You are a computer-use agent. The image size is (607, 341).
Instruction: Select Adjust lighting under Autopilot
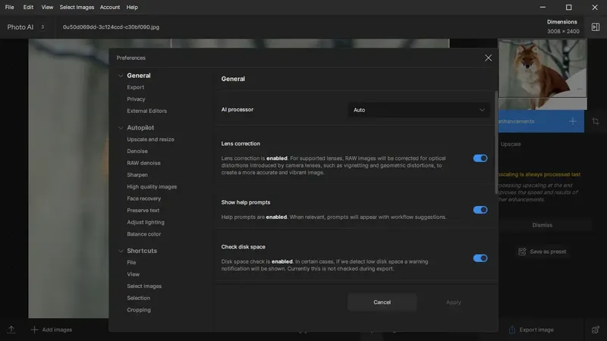click(146, 222)
